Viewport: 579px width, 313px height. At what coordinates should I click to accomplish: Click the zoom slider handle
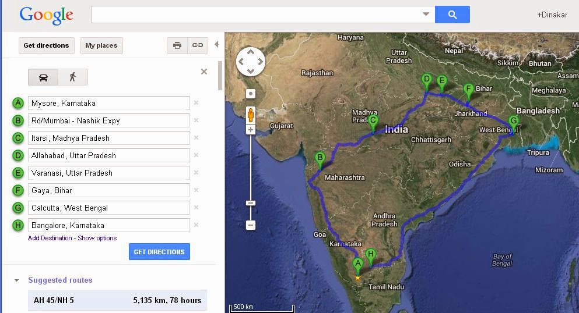pos(251,203)
